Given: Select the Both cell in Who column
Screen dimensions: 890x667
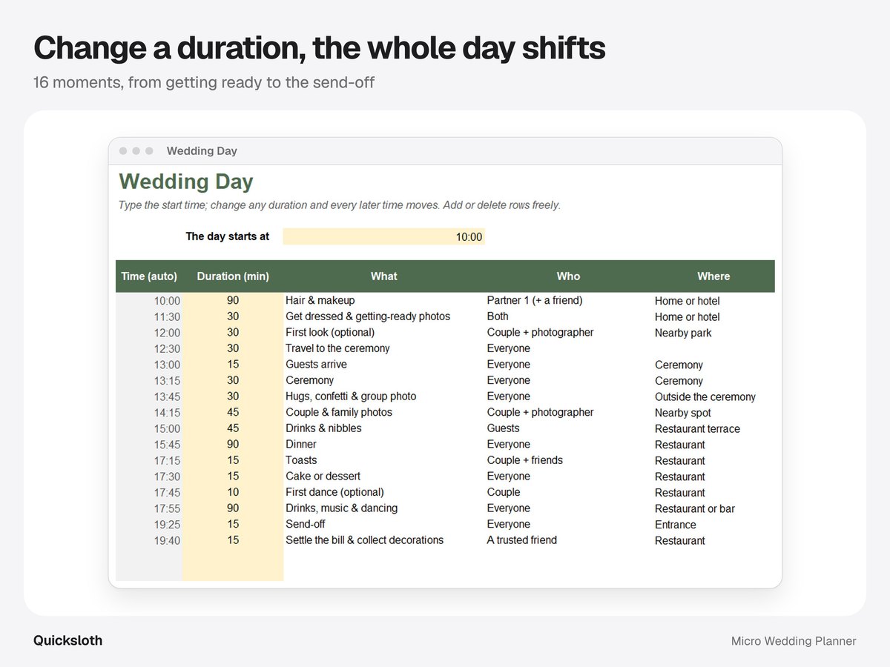Looking at the screenshot, I should click(x=498, y=316).
